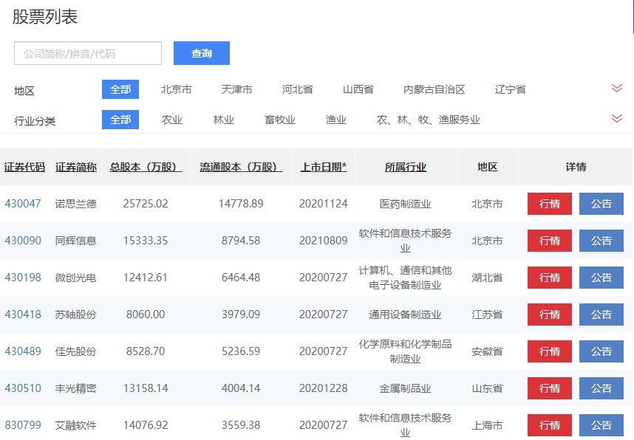Sort by 总股本（万股） column header
Viewport: 634px width, 440px height.
146,167
